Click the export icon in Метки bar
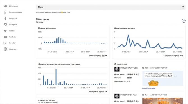 (183, 7)
